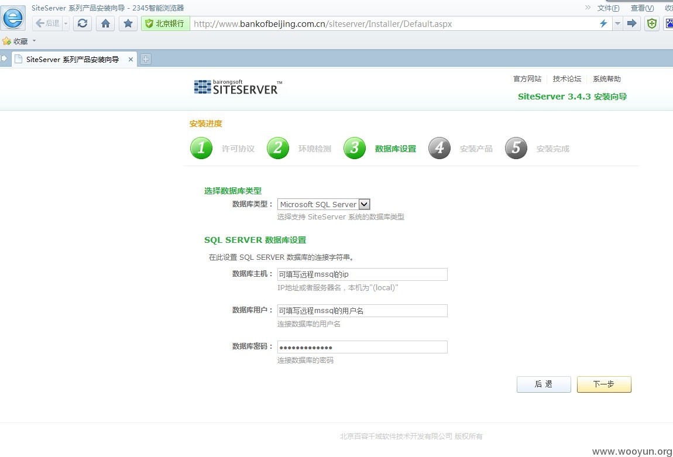Screen dimensions: 673x457
Task: Open the 收藏 favorites bar item
Action: pyautogui.click(x=15, y=41)
